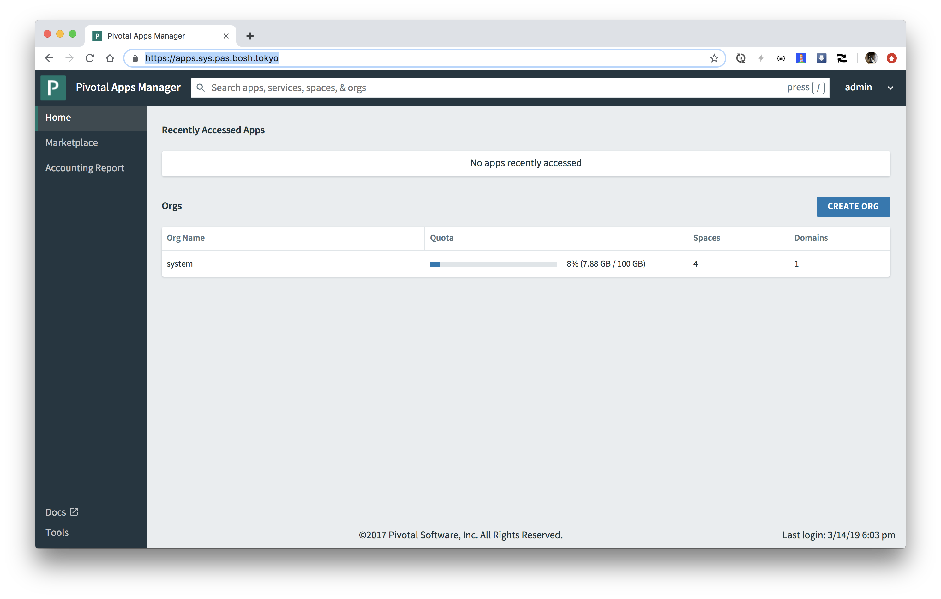Click the search magnifier icon

pos(201,88)
